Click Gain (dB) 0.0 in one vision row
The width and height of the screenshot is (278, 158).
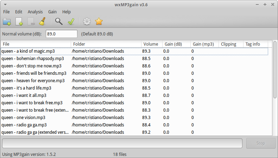[166, 118]
